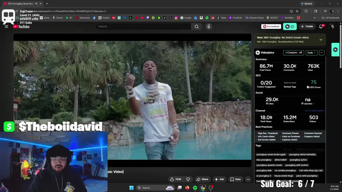Show more bookmarks via the » overflow
The image size is (342, 192).
(x=314, y=18)
